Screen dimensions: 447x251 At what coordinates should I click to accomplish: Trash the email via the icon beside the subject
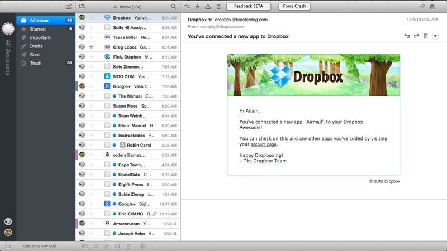pyautogui.click(x=426, y=36)
